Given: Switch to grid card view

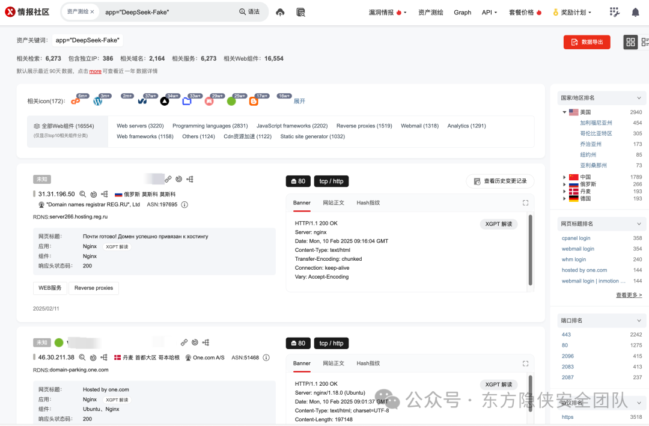Looking at the screenshot, I should (630, 42).
